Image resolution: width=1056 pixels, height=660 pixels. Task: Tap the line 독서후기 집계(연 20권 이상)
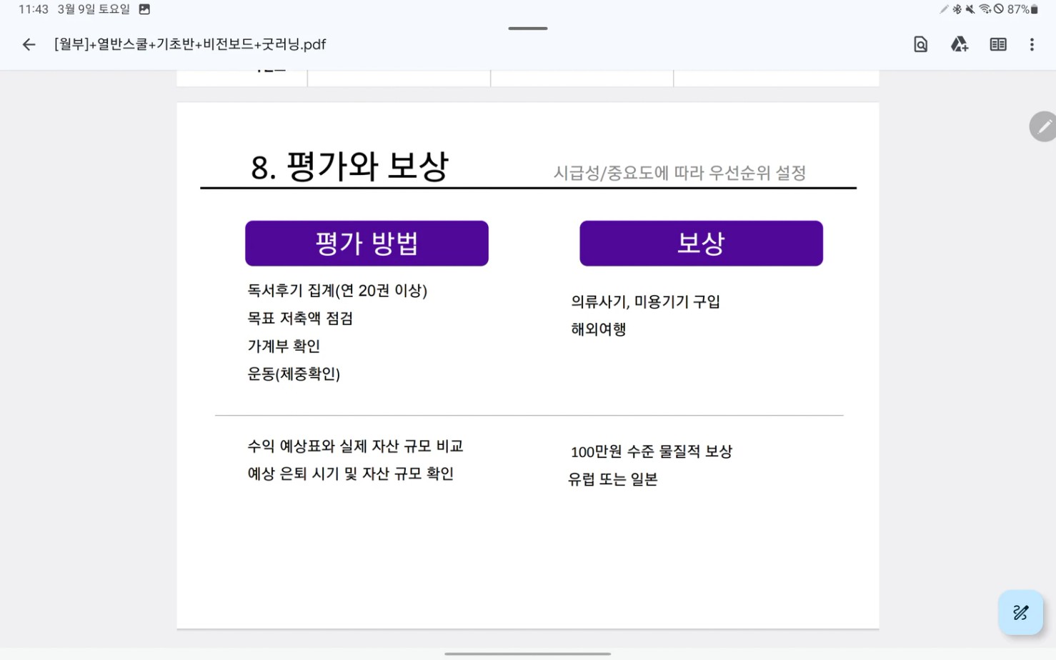pos(337,291)
